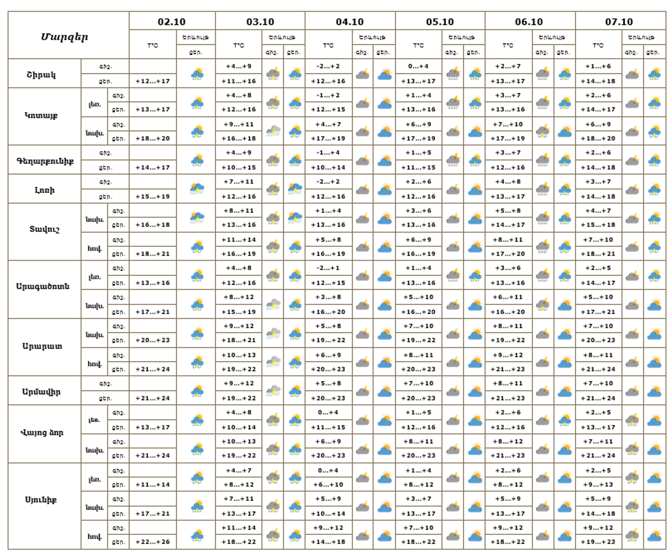
Task: Select Շիրակ night icon for 03.10
Action: click(x=273, y=74)
